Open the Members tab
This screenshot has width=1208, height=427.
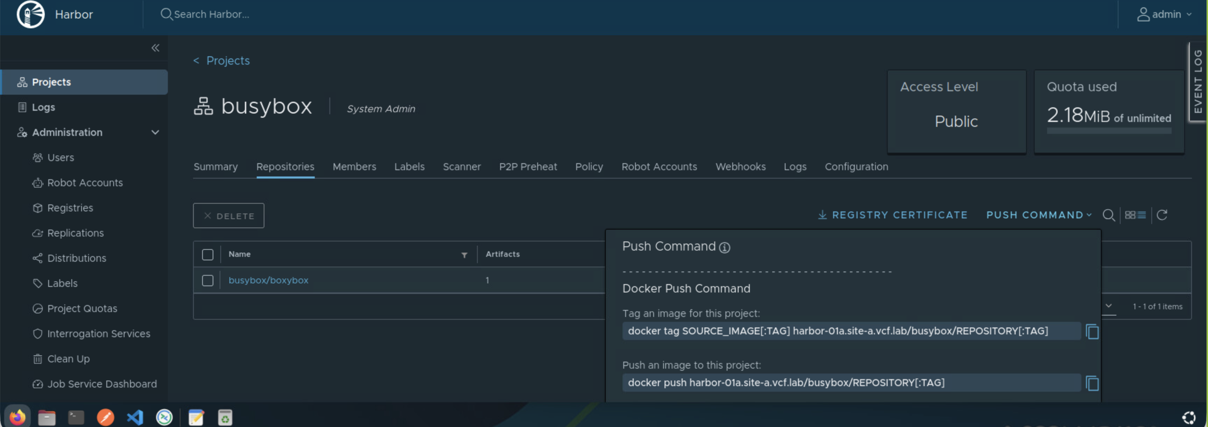point(354,167)
